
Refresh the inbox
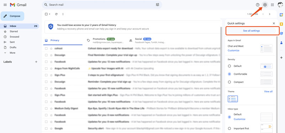click(56, 14)
